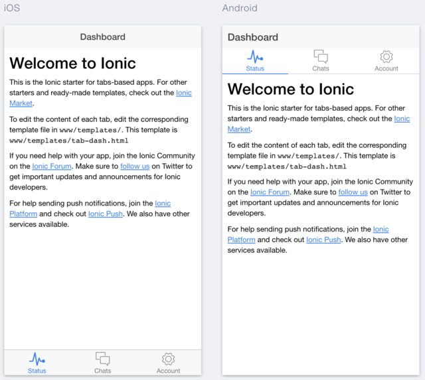425x380 pixels.
Task: Select the Account tab label in the iOS preview
Action: point(168,371)
